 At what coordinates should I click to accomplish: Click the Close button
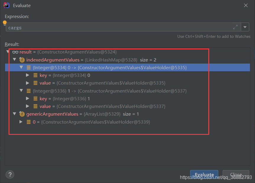[x=236, y=174]
